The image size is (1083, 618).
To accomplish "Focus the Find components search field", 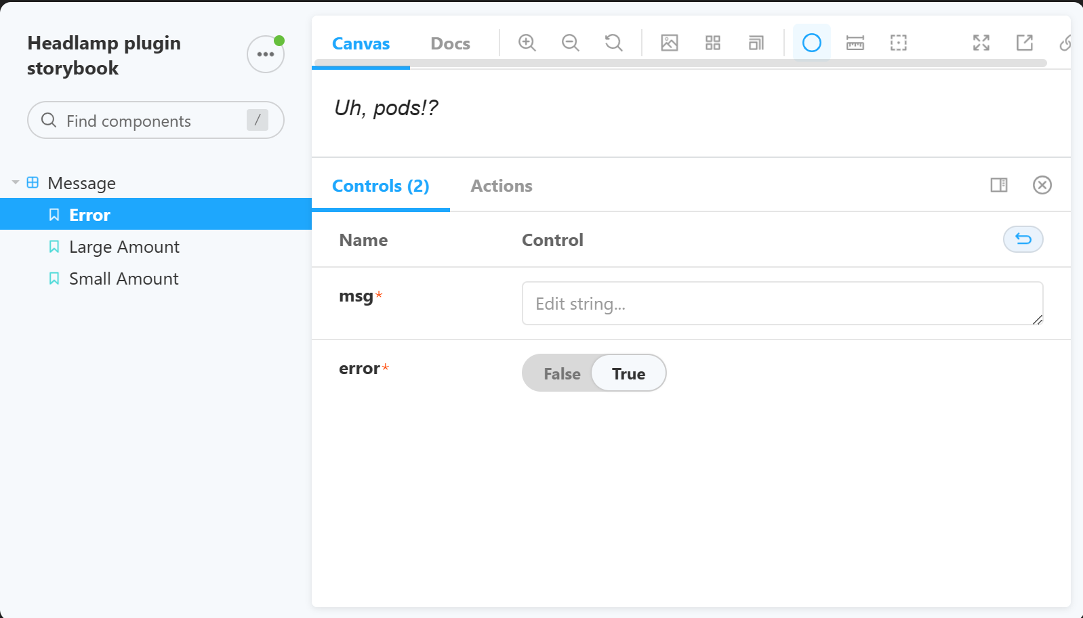I will tap(156, 120).
